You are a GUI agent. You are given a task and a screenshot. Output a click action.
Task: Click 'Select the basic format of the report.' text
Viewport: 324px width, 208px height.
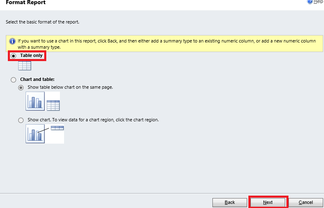coord(43,22)
